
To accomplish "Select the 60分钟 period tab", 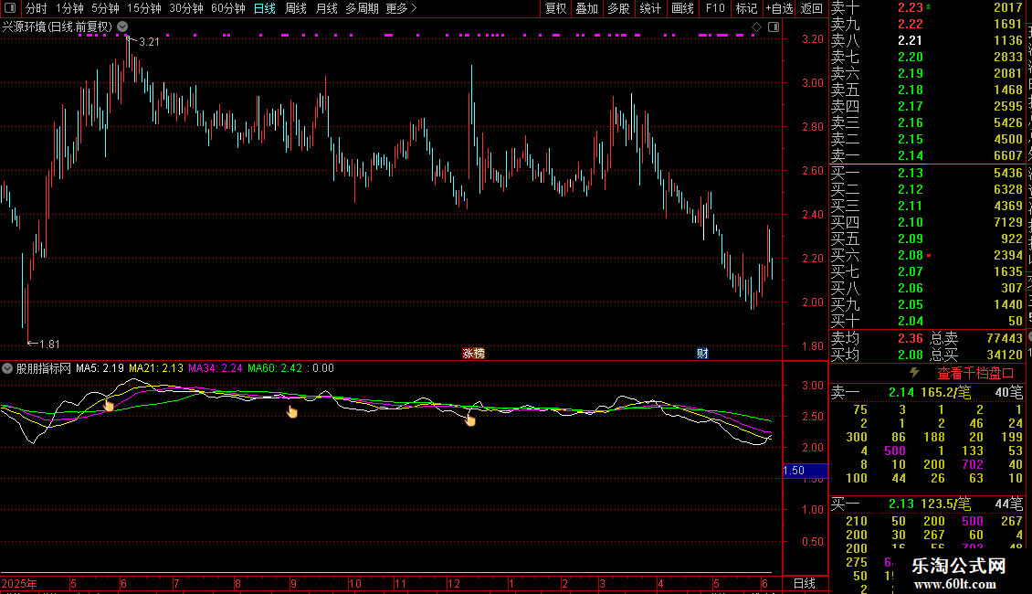I will 228,8.
